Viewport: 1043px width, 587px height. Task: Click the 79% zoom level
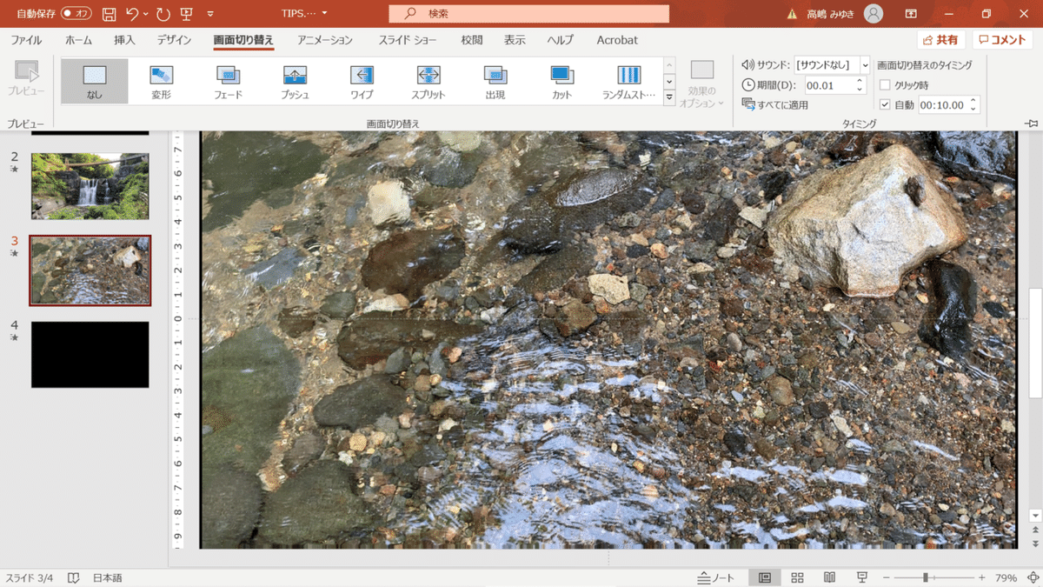1006,577
